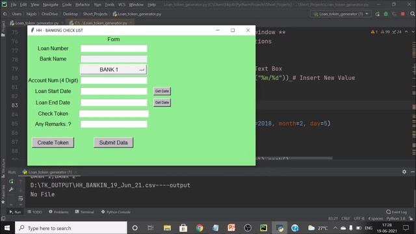The width and height of the screenshot is (416, 234).
Task: Open the Project tool window sidebar button
Action: pyautogui.click(x=3, y=29)
